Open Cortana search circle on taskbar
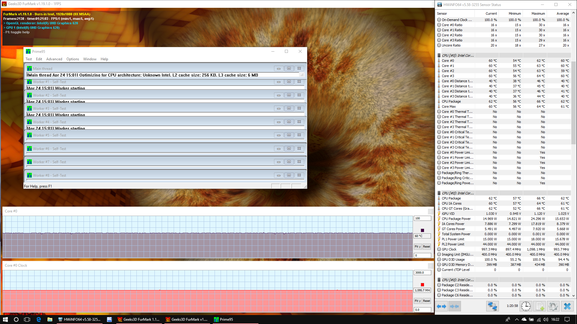The height and width of the screenshot is (324, 577). pos(16,319)
